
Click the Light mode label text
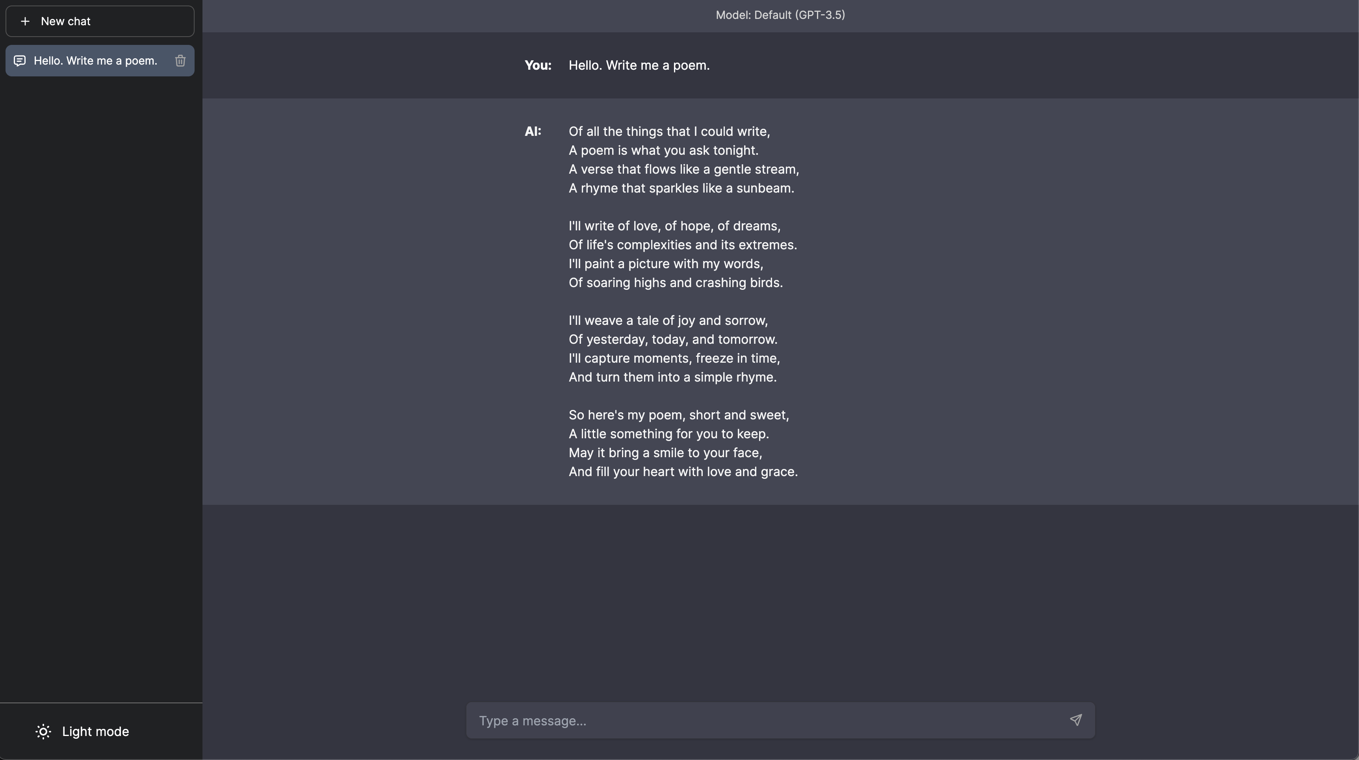pyautogui.click(x=95, y=732)
